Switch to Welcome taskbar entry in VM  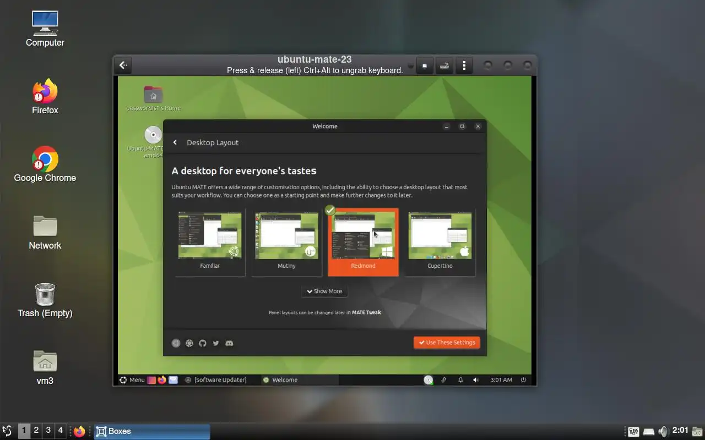point(299,380)
